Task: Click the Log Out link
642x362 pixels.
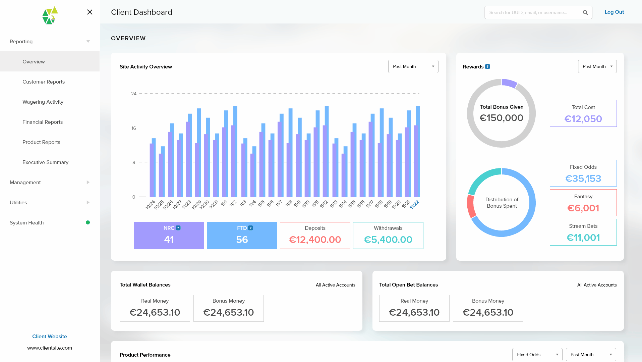Action: 614,12
